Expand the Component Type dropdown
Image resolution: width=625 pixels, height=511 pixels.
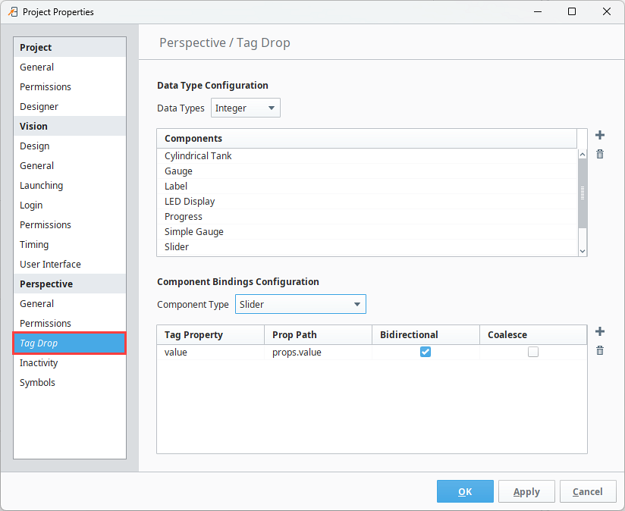pyautogui.click(x=300, y=304)
